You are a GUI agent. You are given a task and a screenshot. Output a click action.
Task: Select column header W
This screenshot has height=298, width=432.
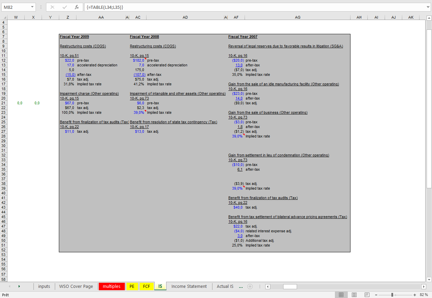(16, 17)
